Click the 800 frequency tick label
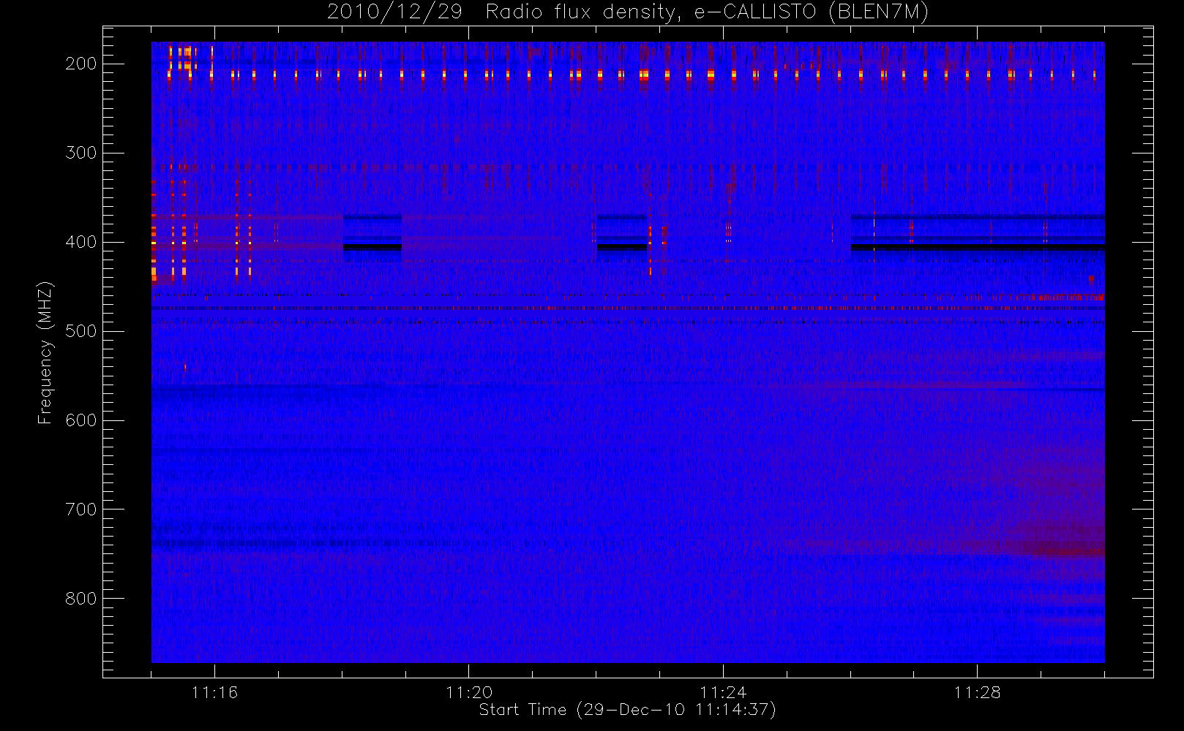 click(x=81, y=599)
